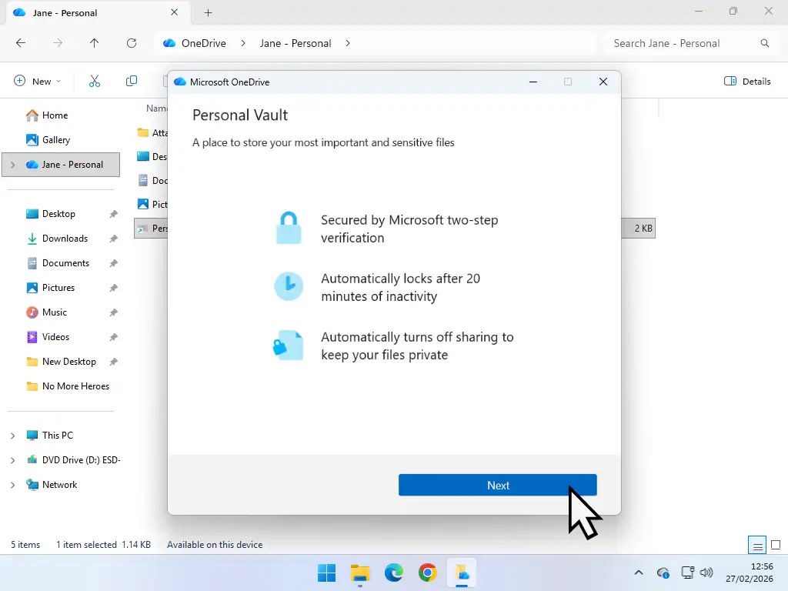
Task: Expand the This PC tree node
Action: (12, 436)
